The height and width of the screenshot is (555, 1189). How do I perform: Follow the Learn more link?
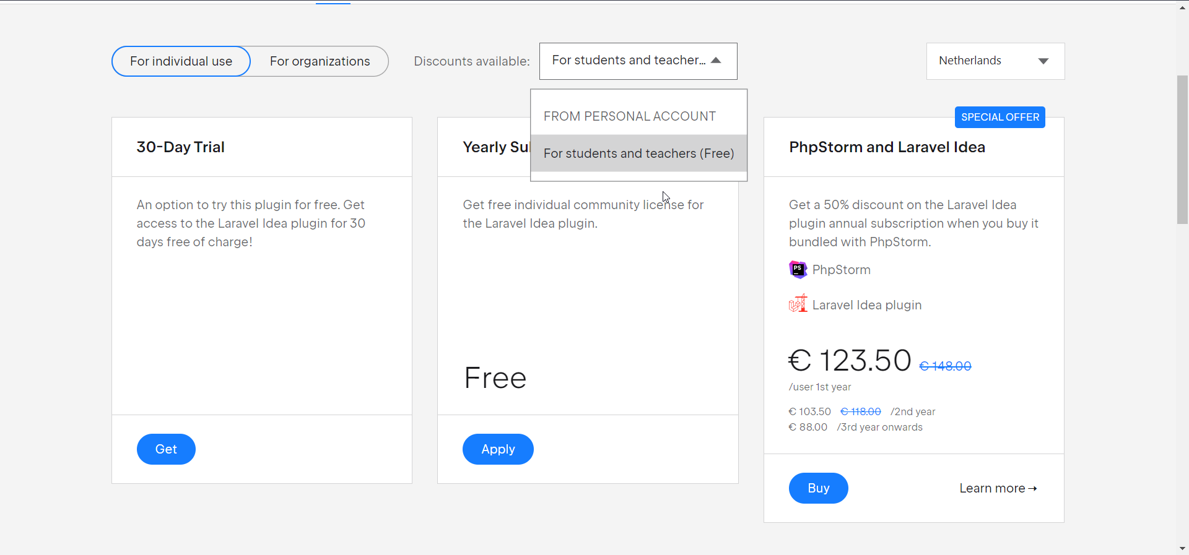998,488
